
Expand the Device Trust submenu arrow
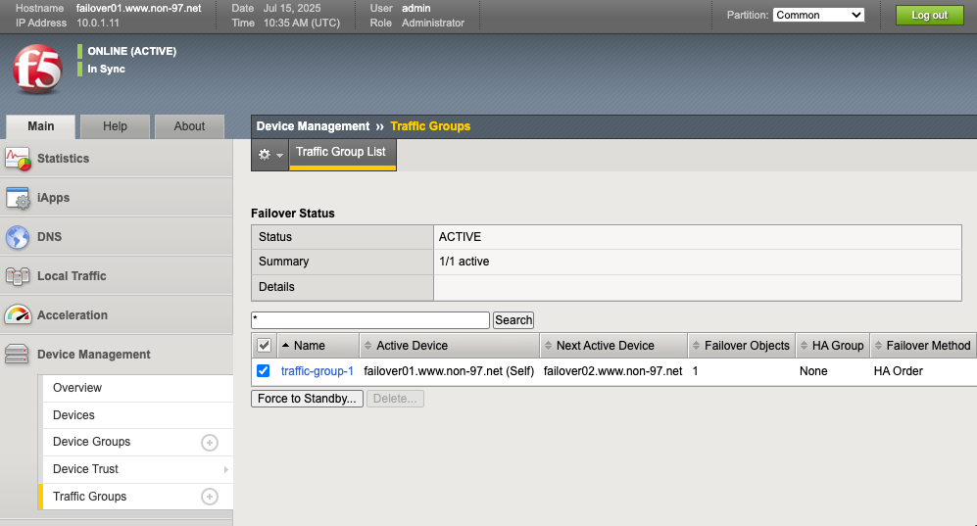point(225,469)
